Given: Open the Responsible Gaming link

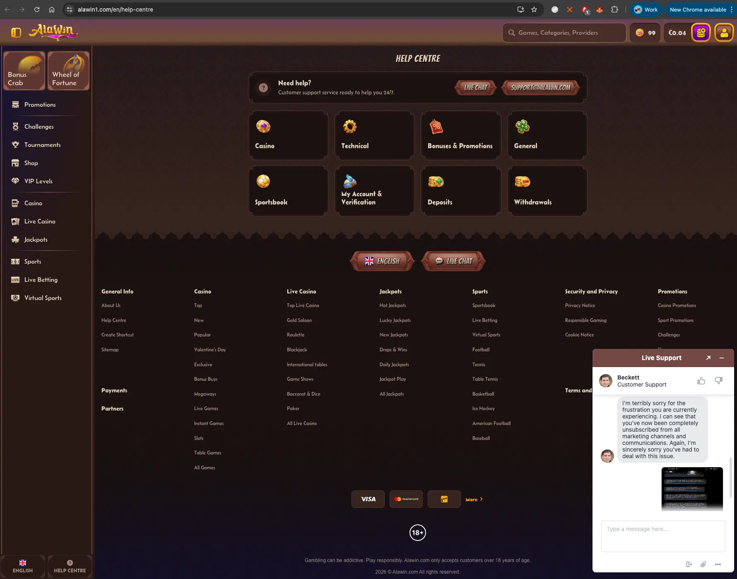Looking at the screenshot, I should [x=585, y=320].
